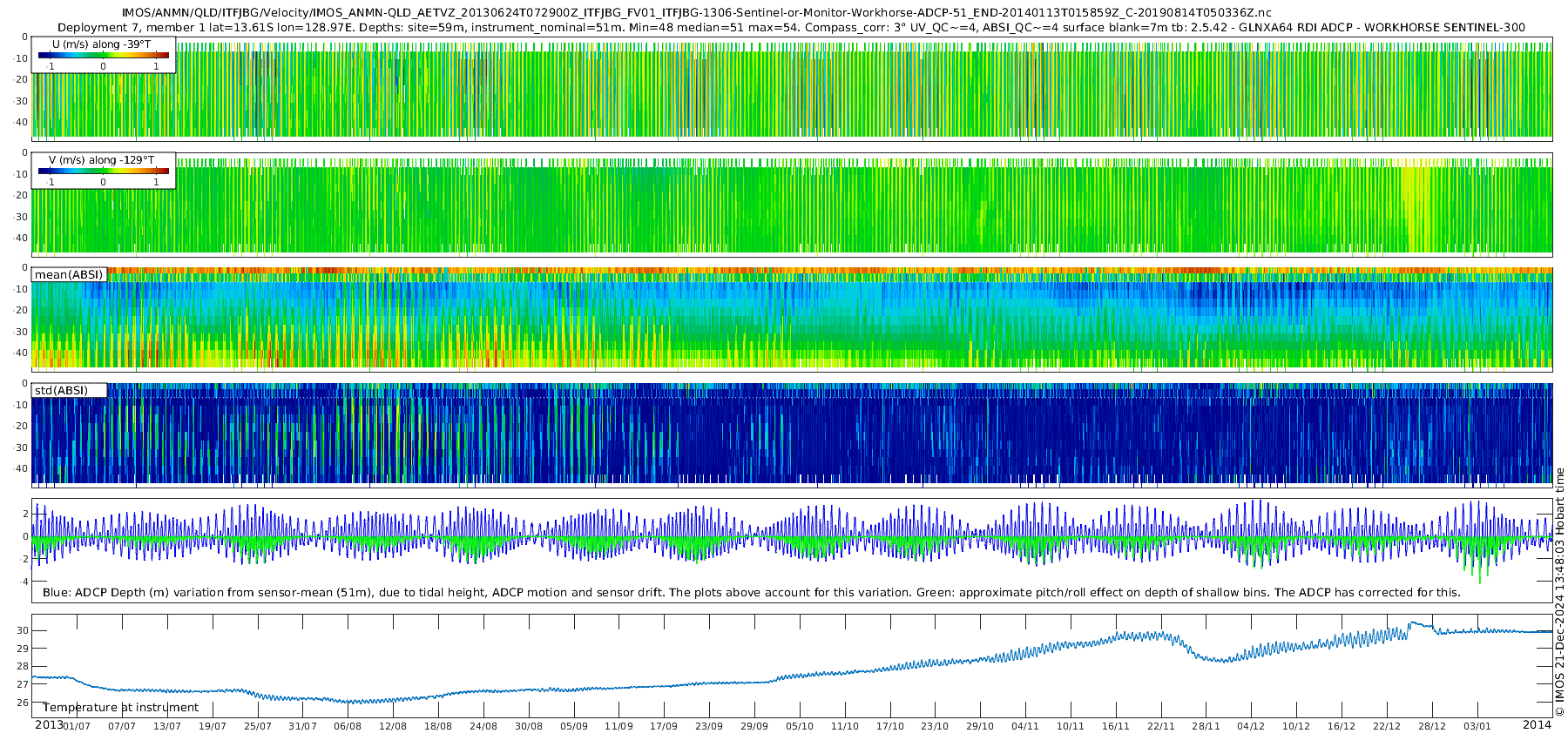
Task: Select the 03/01 date tick
Action: [1477, 726]
